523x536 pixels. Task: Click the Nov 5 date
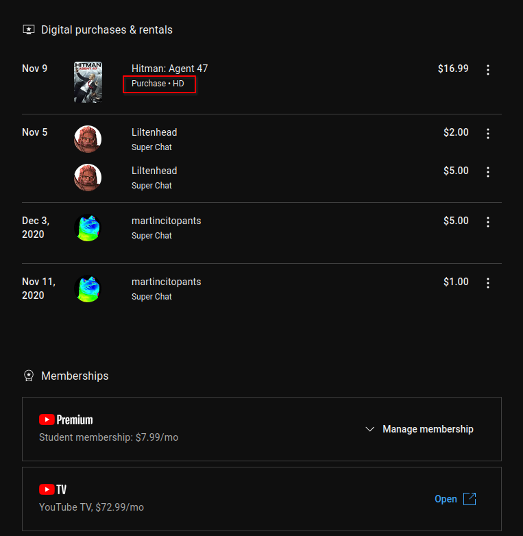pyautogui.click(x=34, y=132)
